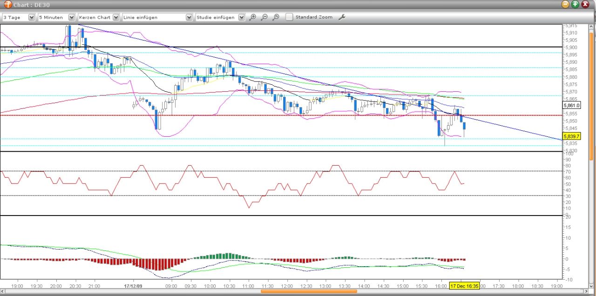
Task: Zoom into the chart with the plus magnifier
Action: pyautogui.click(x=252, y=17)
